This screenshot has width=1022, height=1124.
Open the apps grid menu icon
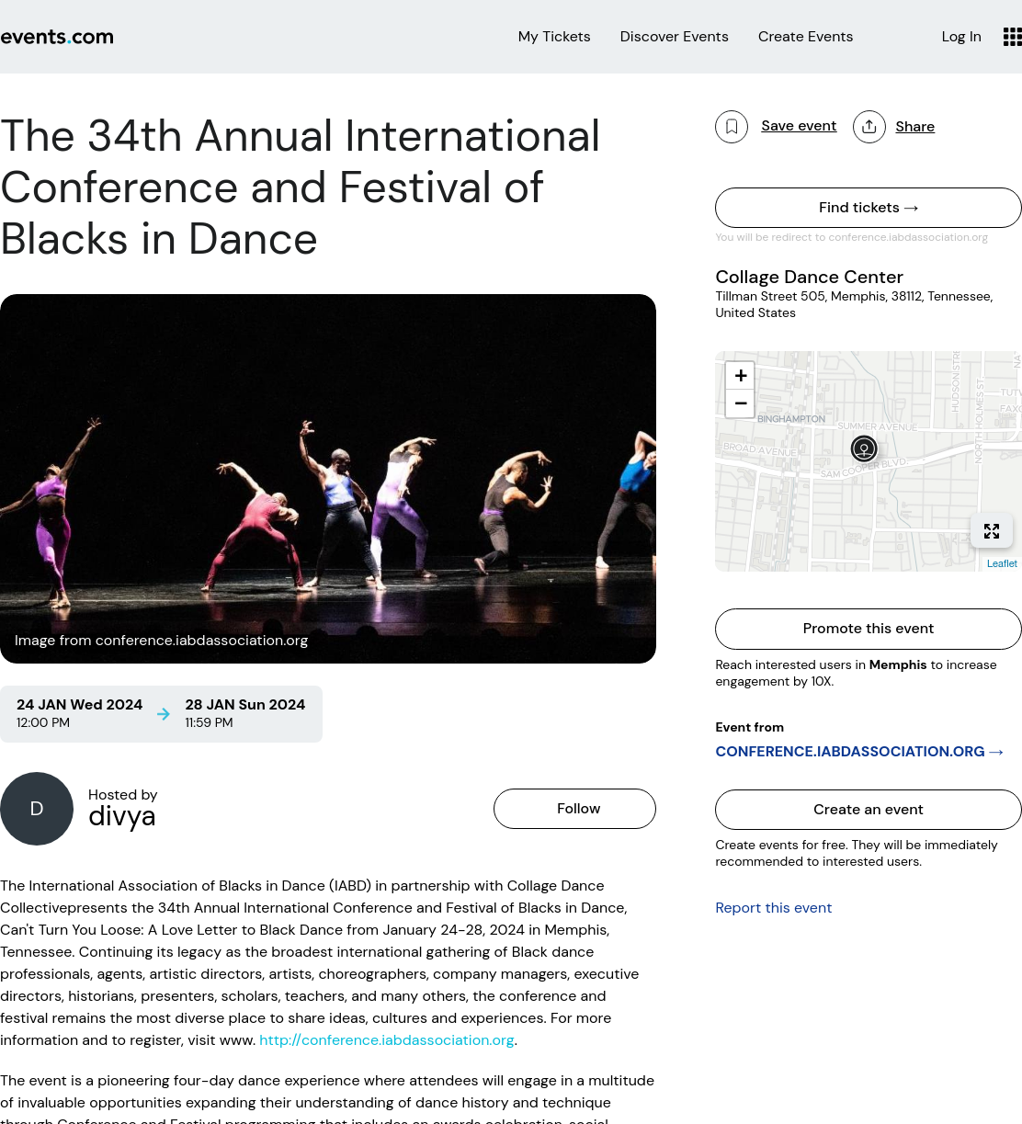pos(1012,37)
